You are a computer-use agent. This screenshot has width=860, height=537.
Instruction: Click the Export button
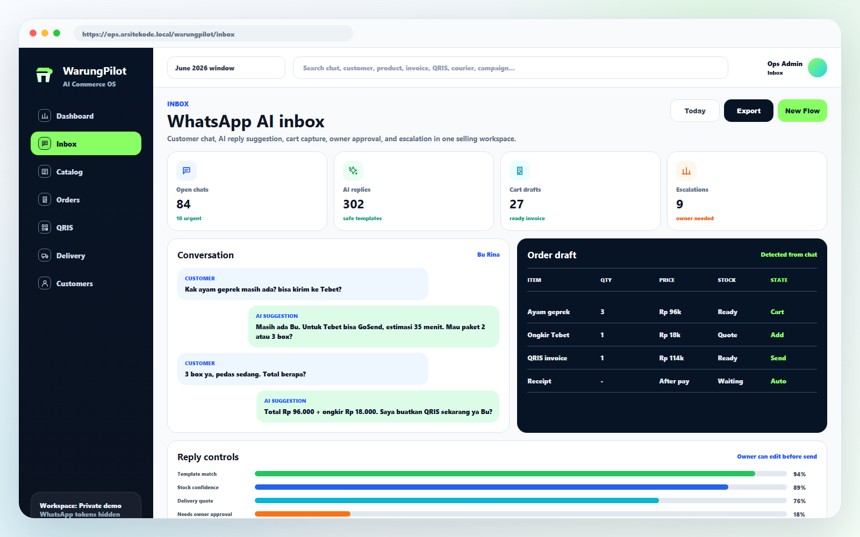pyautogui.click(x=749, y=111)
